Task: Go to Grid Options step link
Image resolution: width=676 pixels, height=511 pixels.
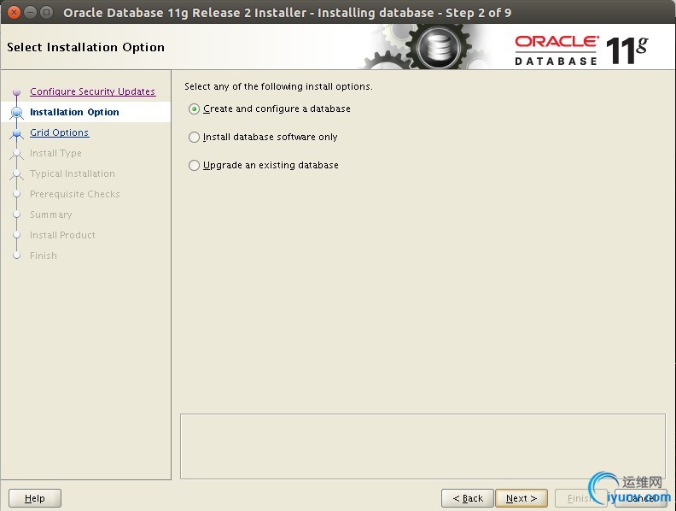Action: tap(60, 132)
